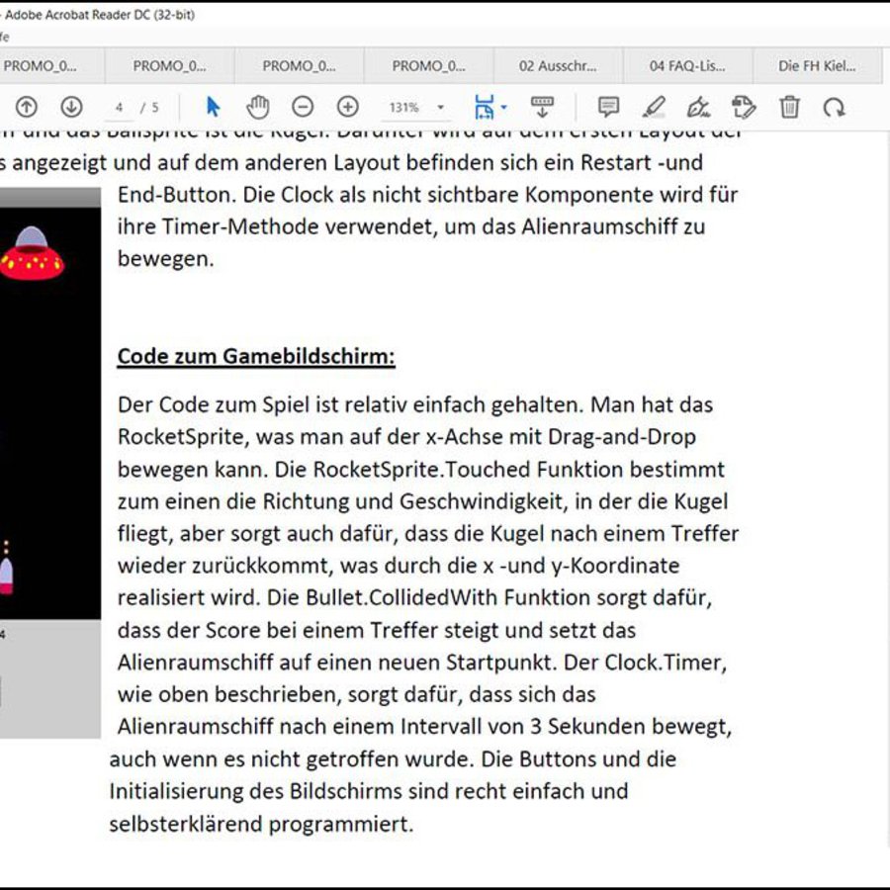
Task: Open the Die FH Kiel document tab
Action: click(816, 66)
